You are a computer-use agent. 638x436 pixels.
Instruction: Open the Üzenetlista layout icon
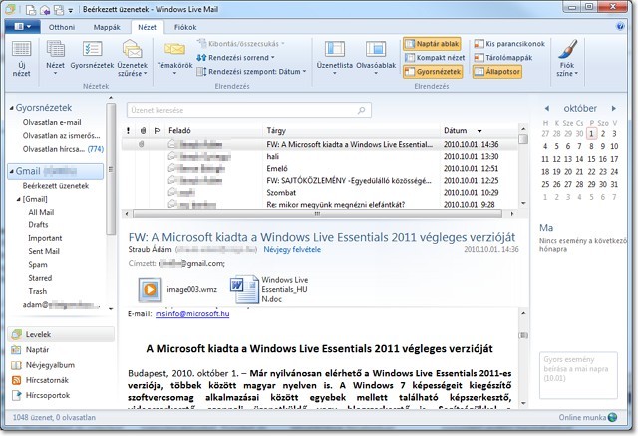335,59
